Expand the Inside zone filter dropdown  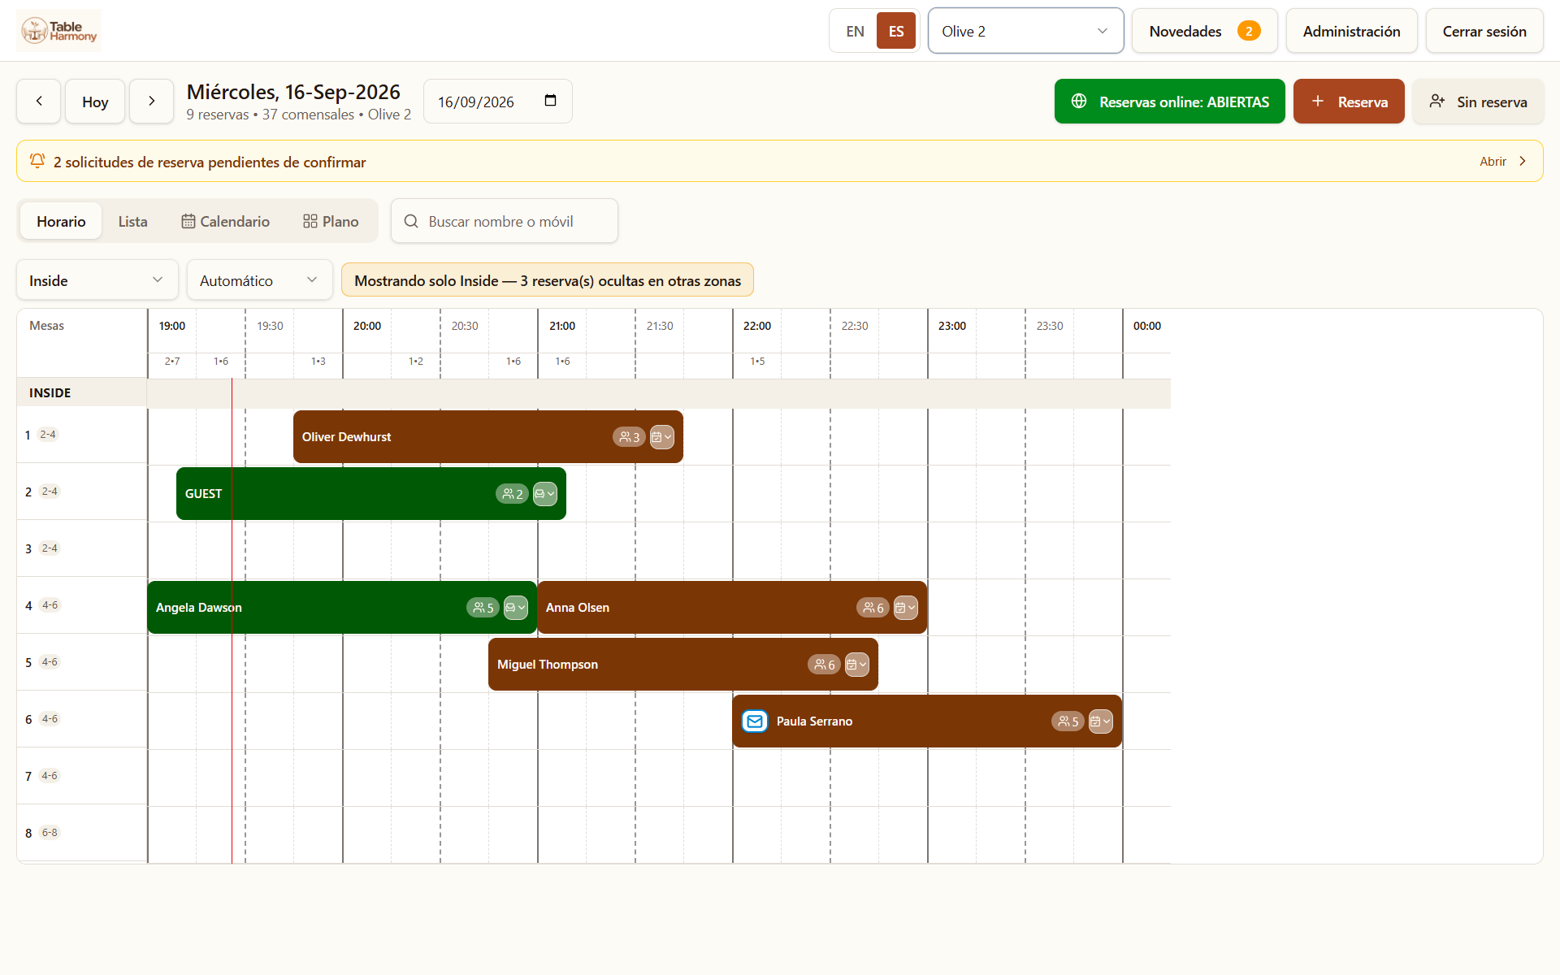pos(97,280)
